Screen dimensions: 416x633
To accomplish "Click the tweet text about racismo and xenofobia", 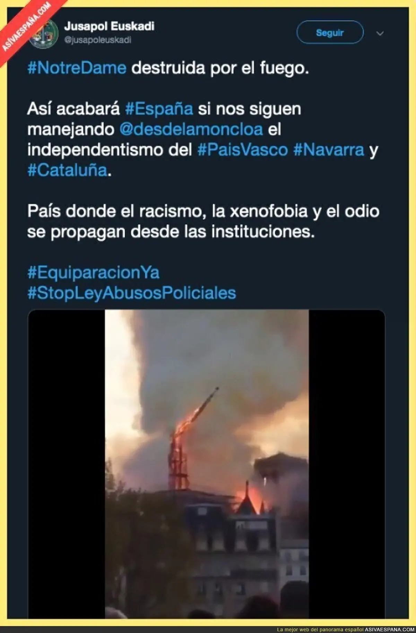I will point(203,221).
